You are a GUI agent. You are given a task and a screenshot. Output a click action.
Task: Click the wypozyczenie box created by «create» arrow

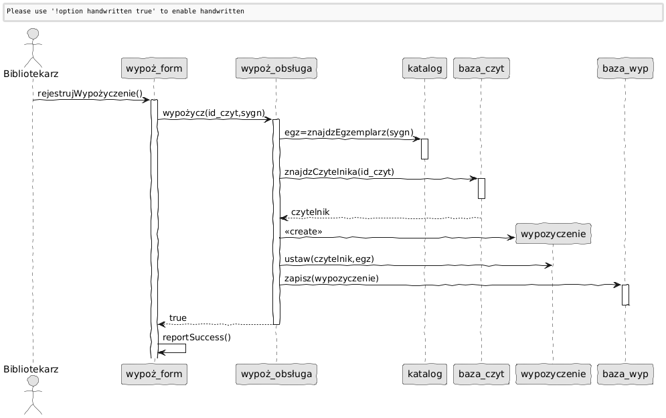tap(553, 235)
